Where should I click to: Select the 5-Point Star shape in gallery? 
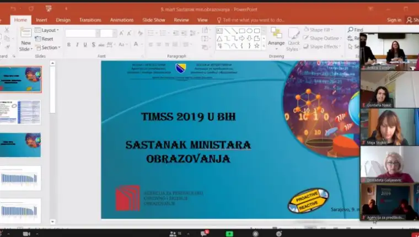(x=256, y=46)
